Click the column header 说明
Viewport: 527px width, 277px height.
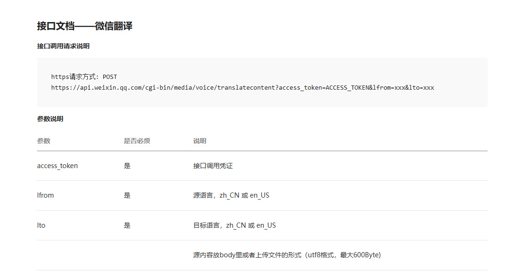[x=199, y=141]
